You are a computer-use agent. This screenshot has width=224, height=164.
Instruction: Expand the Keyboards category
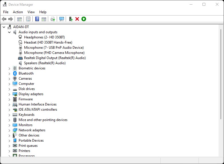tap(9, 115)
